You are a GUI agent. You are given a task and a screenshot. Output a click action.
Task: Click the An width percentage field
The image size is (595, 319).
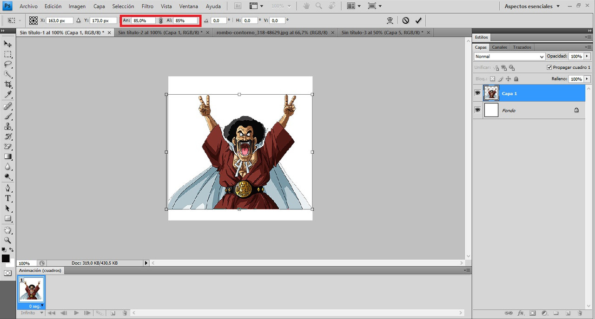pos(144,20)
